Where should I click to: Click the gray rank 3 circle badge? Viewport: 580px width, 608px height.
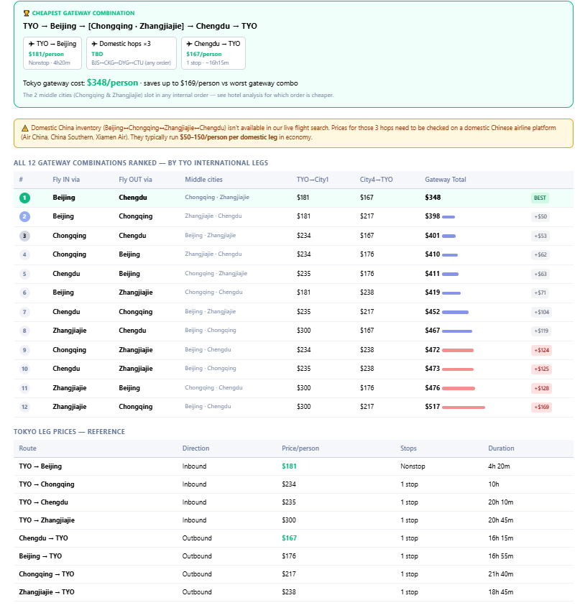24,236
